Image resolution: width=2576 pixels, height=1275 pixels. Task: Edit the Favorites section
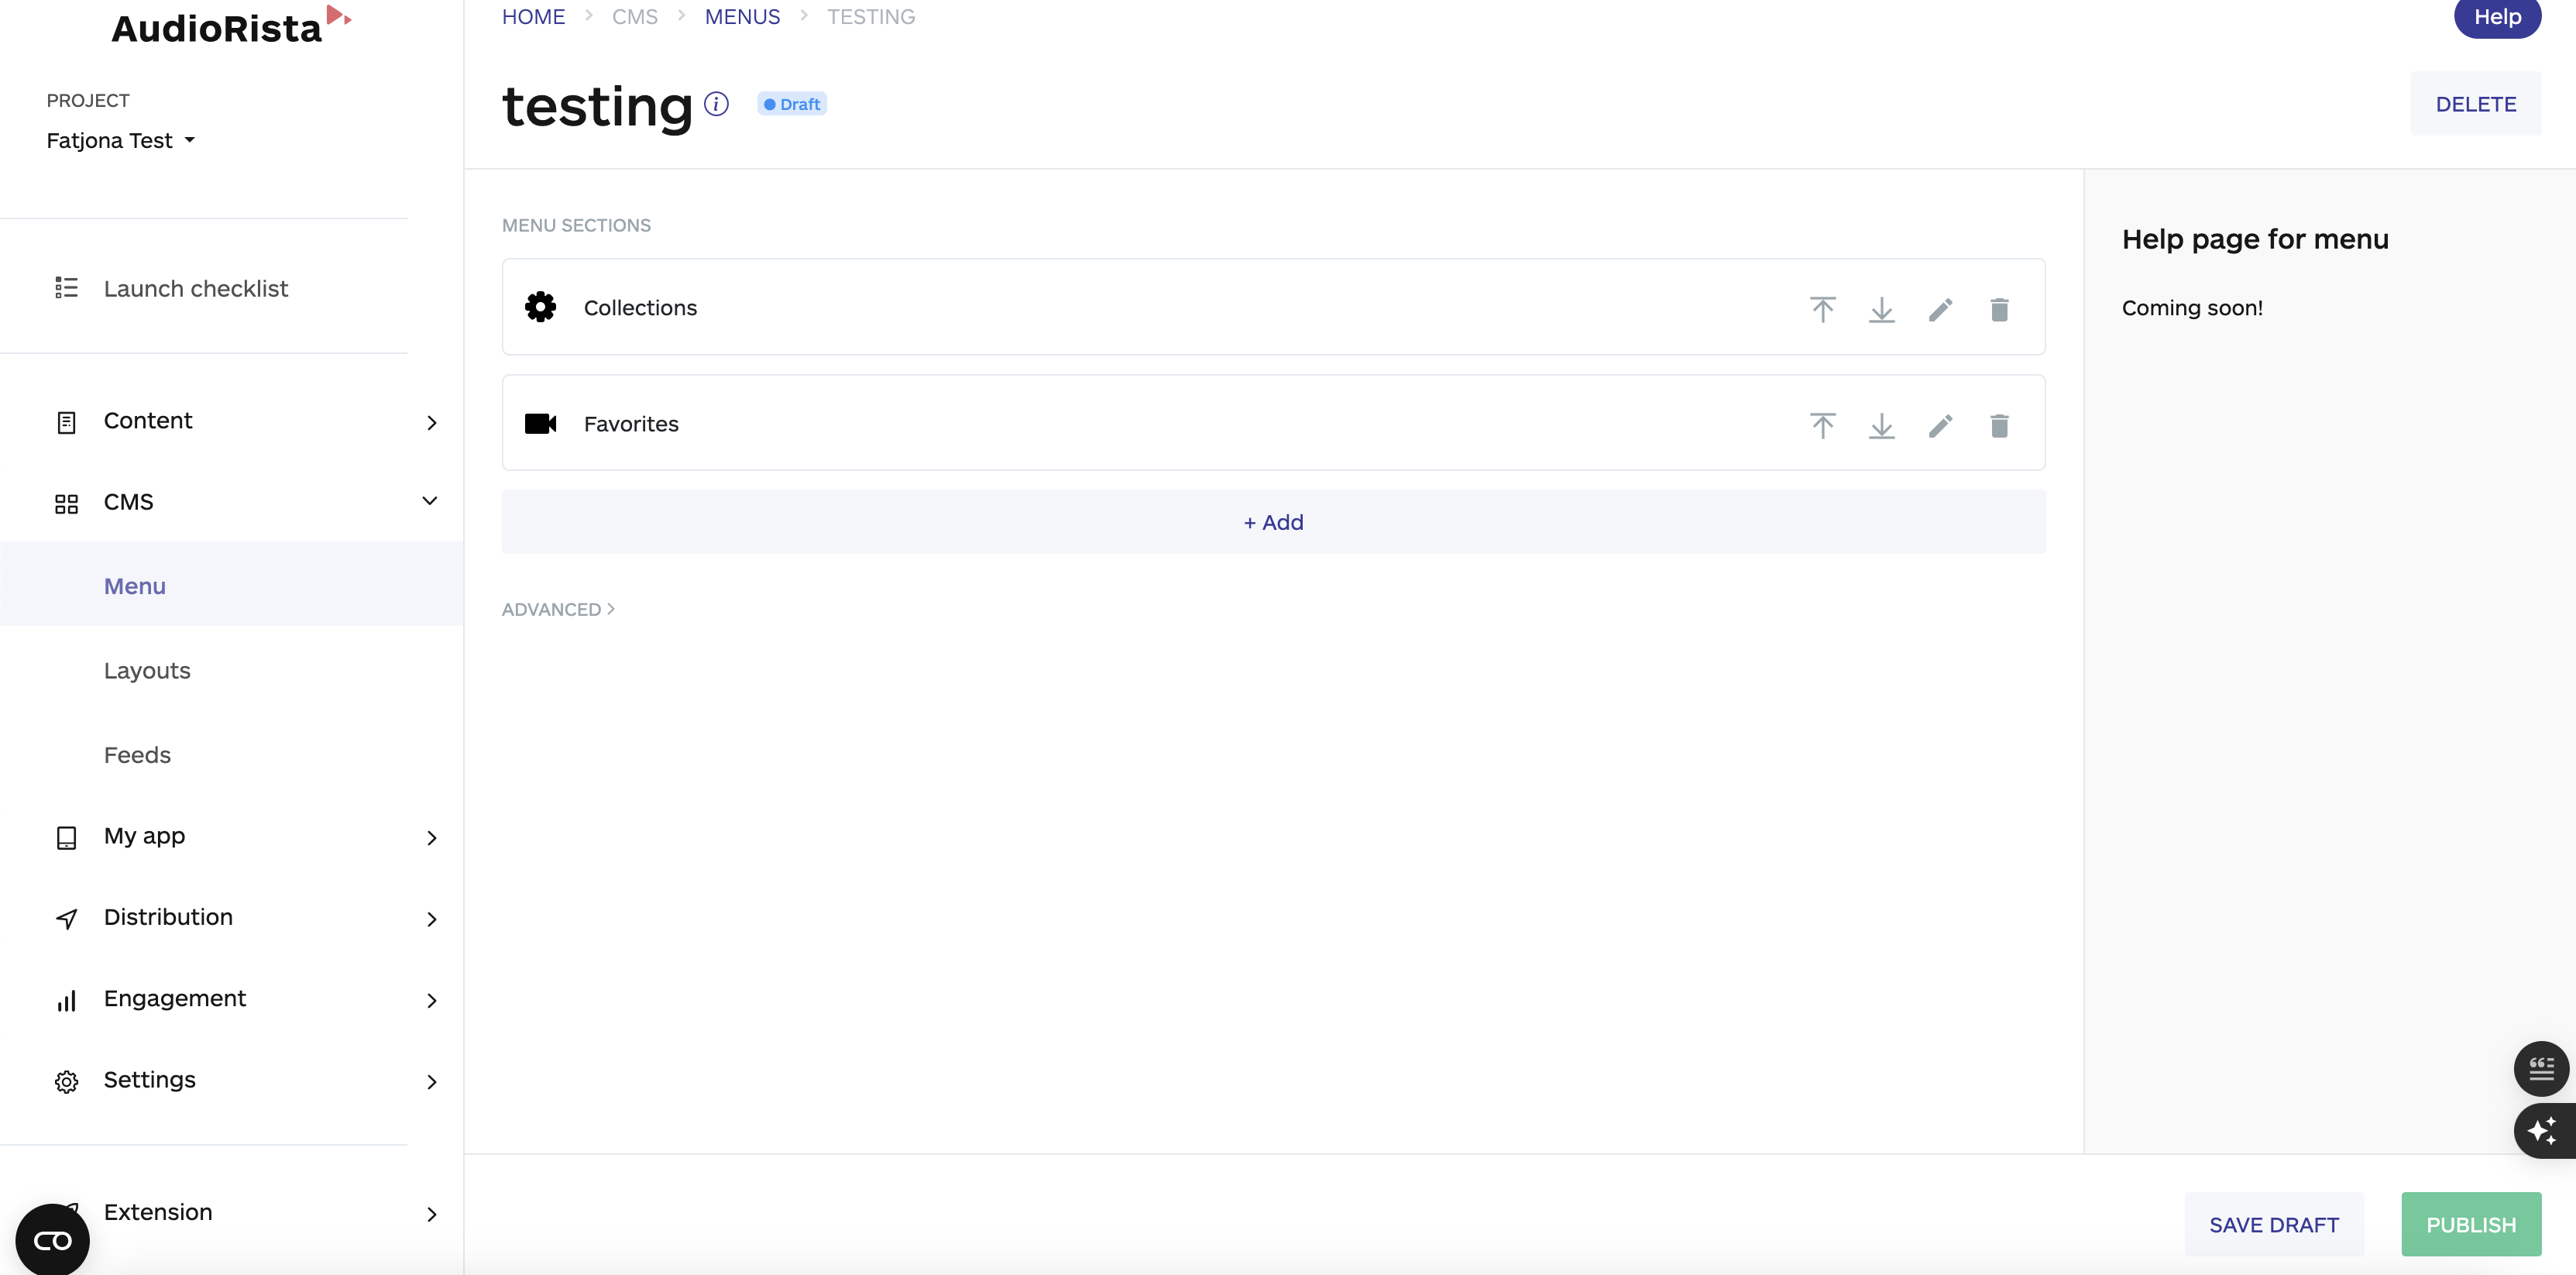point(1940,426)
